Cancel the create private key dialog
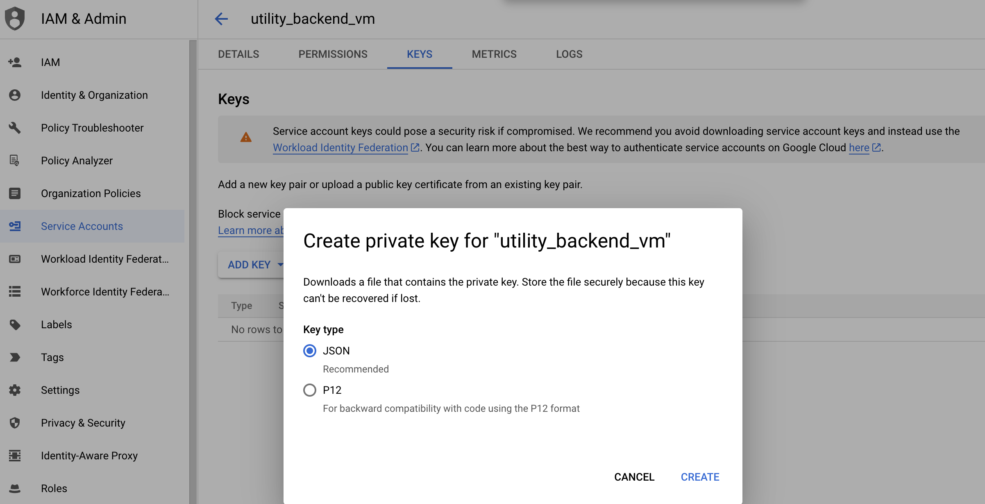The height and width of the screenshot is (504, 985). tap(634, 477)
